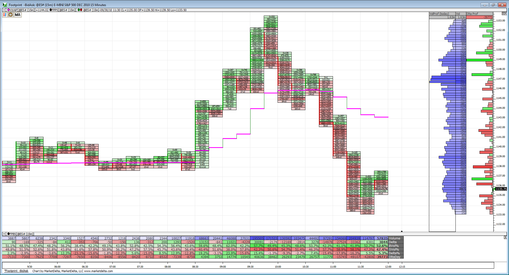Close the FPBS lower pane via X box

[x=4, y=234]
